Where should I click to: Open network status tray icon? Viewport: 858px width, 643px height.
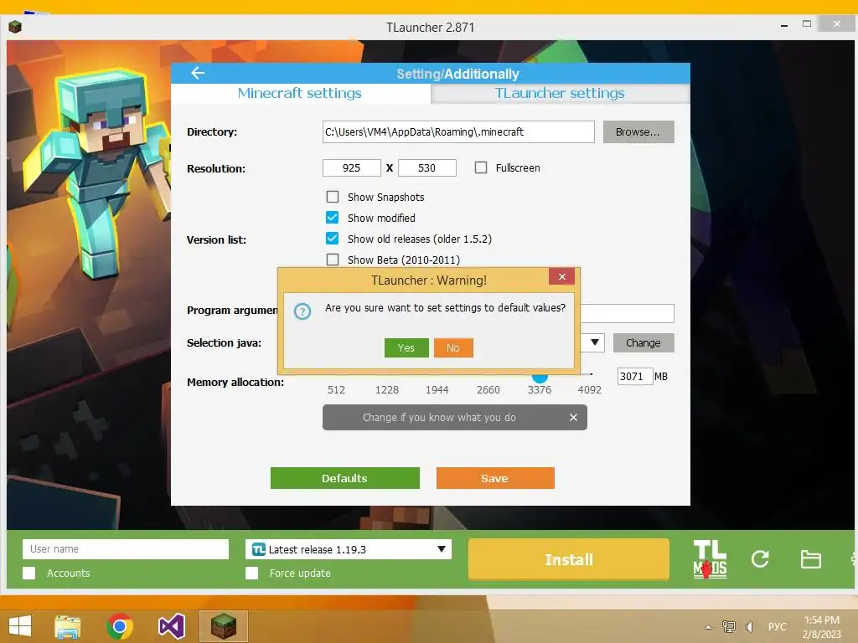pos(729,626)
